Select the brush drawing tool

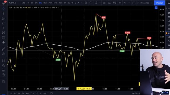(x=3, y=23)
